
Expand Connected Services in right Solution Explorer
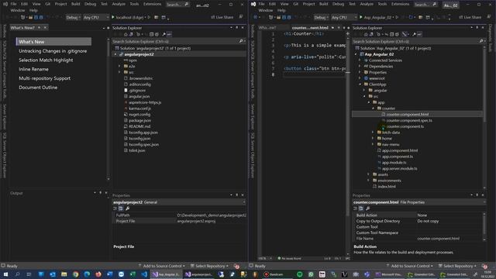point(360,60)
